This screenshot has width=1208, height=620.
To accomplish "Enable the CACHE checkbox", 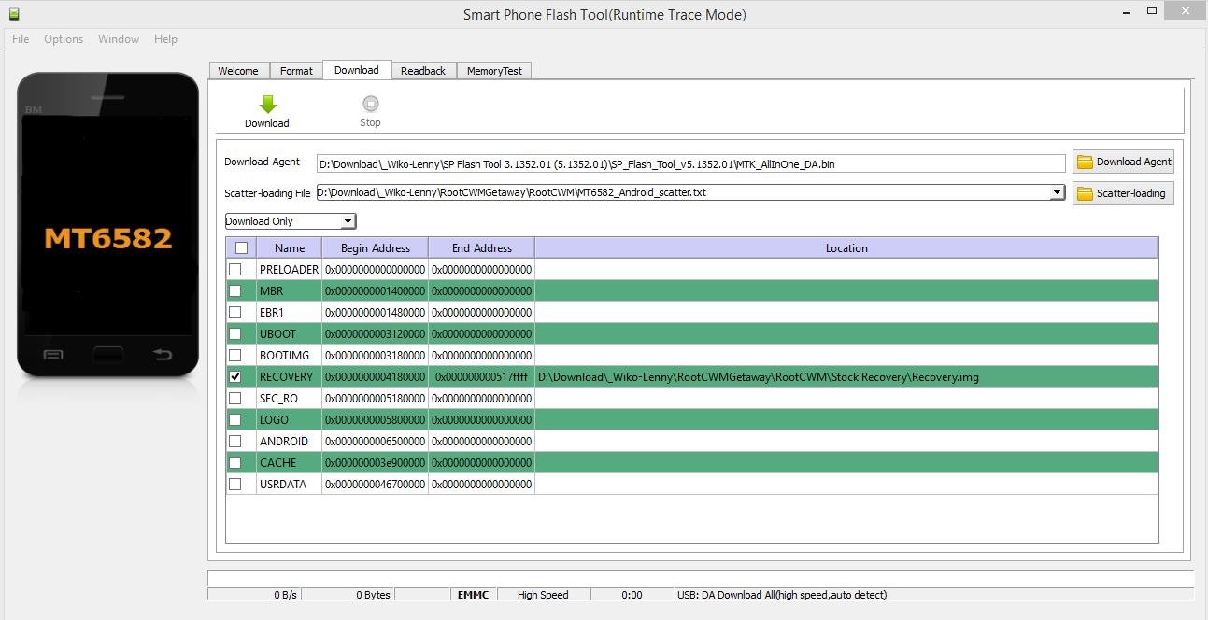I will coord(235,462).
